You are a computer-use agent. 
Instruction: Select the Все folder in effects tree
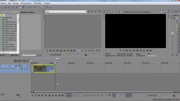tap(3, 15)
